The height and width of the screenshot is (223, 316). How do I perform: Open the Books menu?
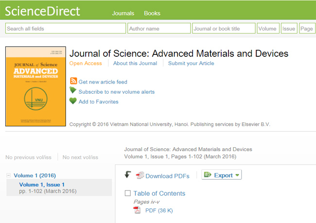152,13
